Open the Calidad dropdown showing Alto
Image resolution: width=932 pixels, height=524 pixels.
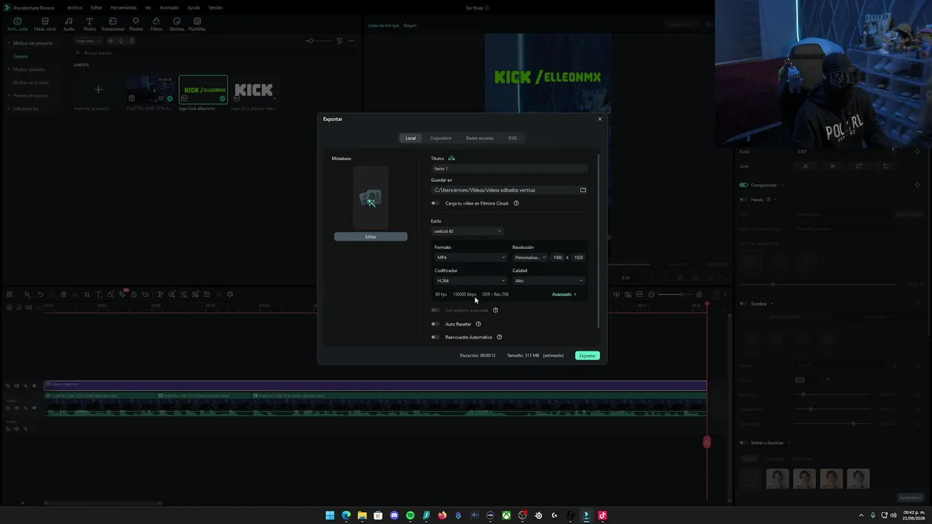pyautogui.click(x=548, y=281)
